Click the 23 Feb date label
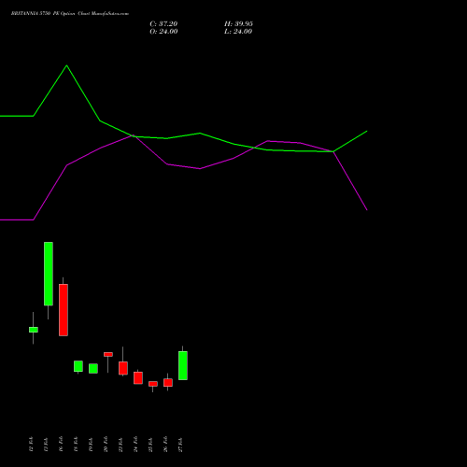The image size is (467, 467). coord(120,445)
